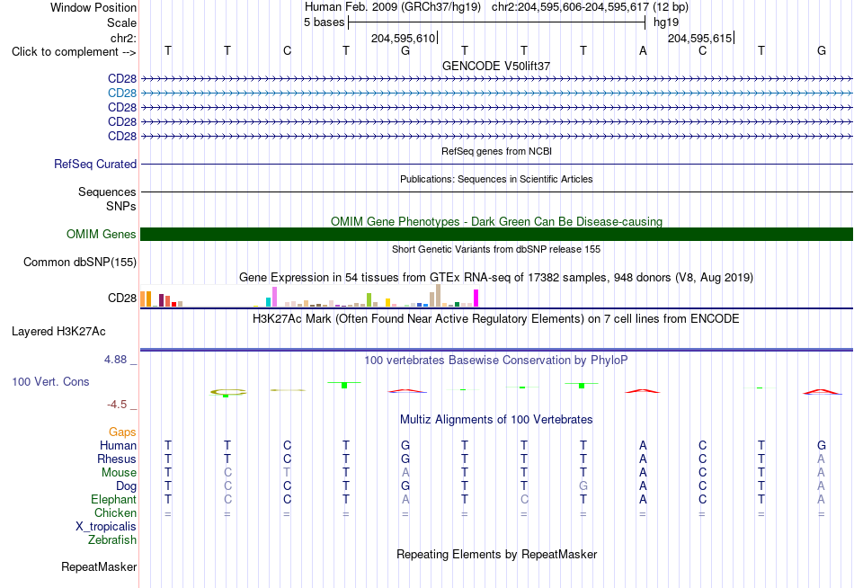Select the dark green OMIM gene bar
The width and height of the screenshot is (854, 588).
pyautogui.click(x=496, y=235)
